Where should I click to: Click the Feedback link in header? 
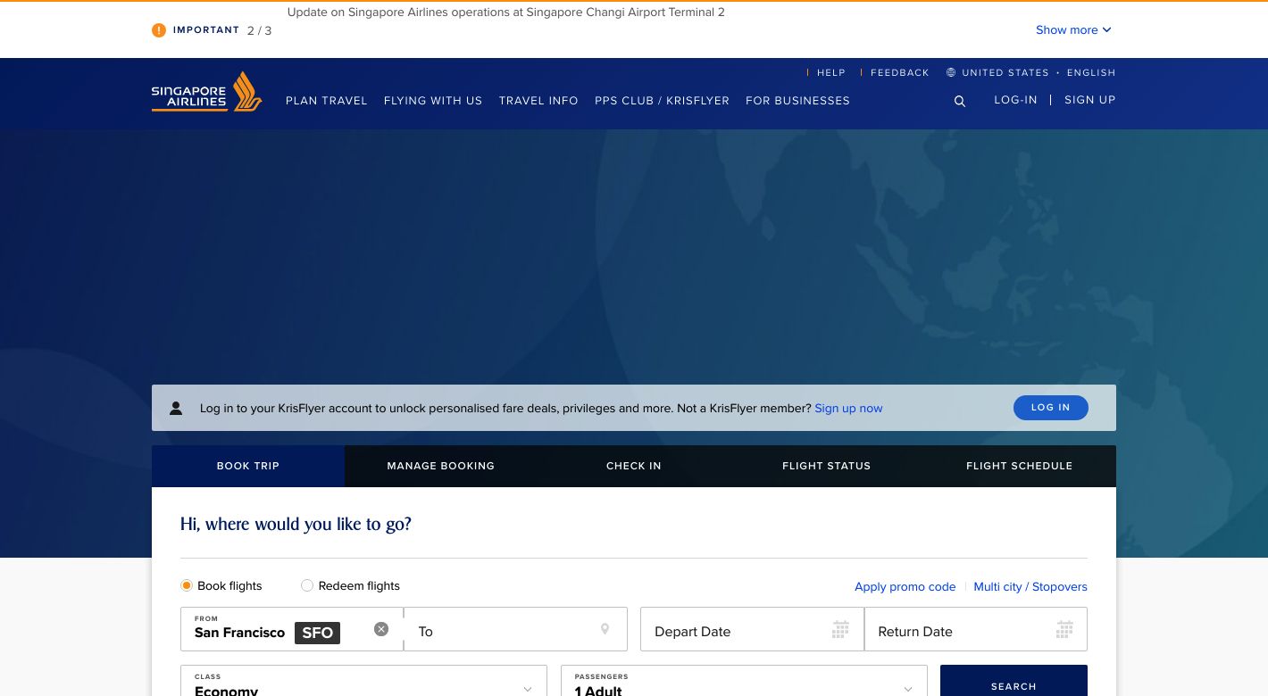coord(900,72)
